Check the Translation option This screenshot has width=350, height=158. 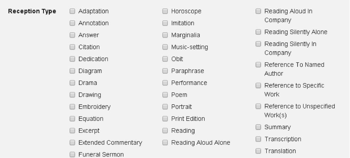pyautogui.click(x=258, y=151)
